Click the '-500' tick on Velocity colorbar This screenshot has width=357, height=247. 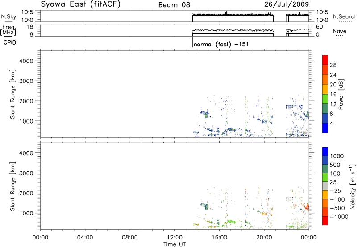pyautogui.click(x=337, y=208)
